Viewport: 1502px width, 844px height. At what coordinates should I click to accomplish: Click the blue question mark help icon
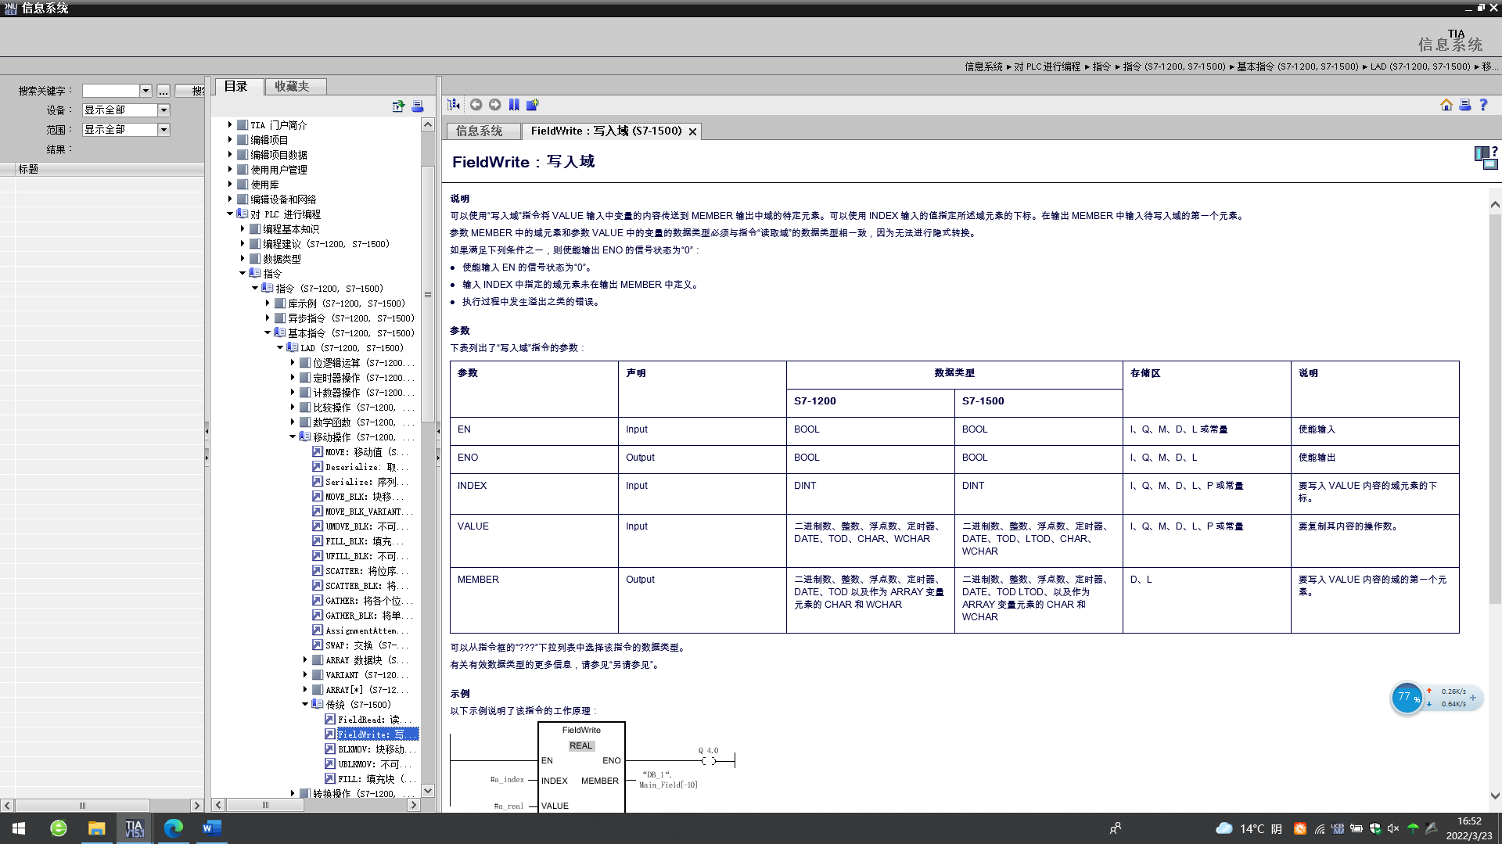point(1483,105)
